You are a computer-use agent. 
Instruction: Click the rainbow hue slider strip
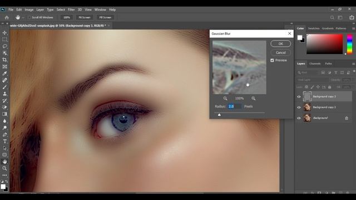click(x=350, y=44)
